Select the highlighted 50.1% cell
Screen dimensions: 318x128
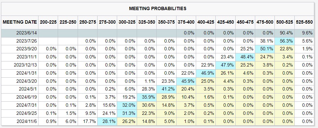click(264, 49)
